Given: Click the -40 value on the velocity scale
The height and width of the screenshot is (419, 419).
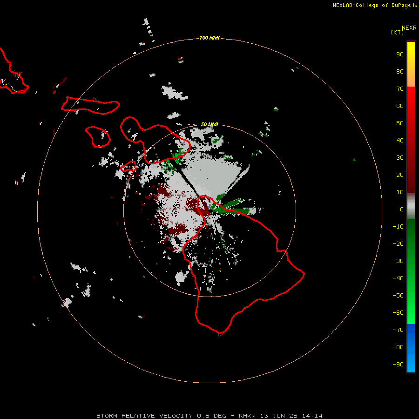Looking at the screenshot, I should (398, 278).
